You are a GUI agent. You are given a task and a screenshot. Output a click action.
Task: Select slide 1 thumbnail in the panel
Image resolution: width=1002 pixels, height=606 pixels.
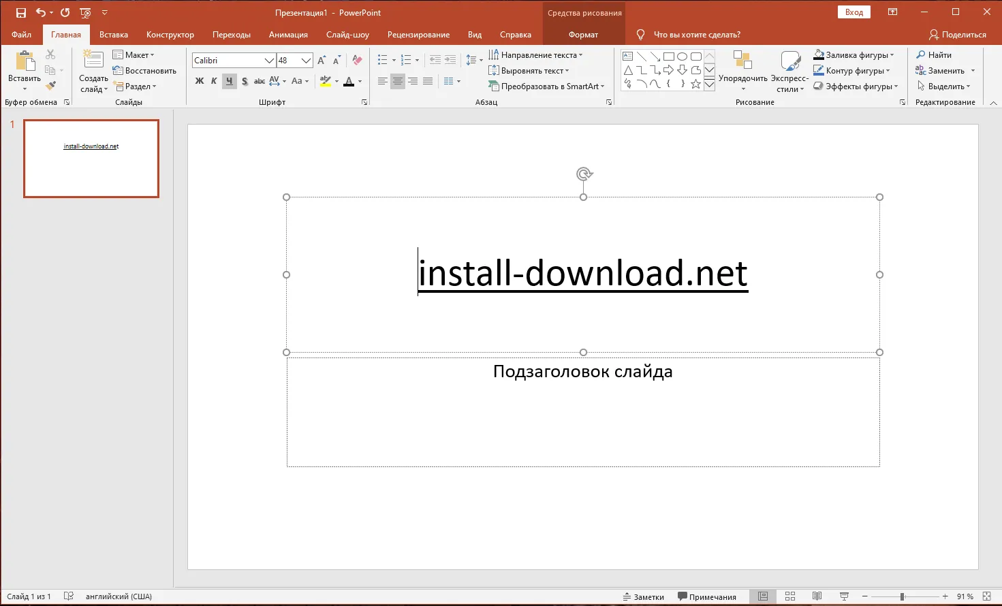point(91,159)
